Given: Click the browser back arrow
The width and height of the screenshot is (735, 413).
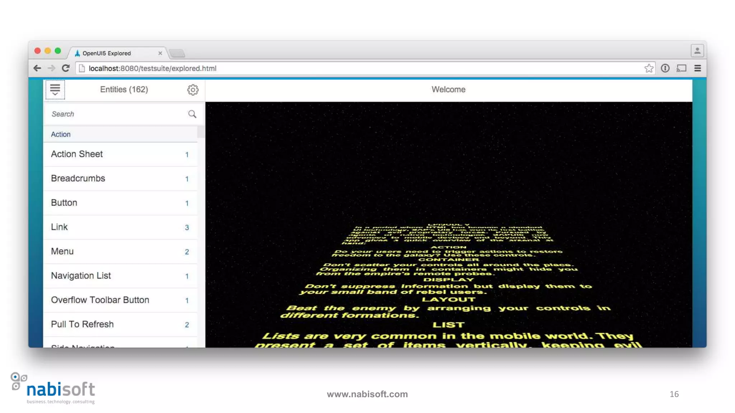Looking at the screenshot, I should 37,68.
